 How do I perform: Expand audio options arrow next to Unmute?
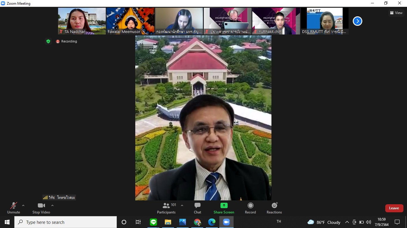[23, 205]
